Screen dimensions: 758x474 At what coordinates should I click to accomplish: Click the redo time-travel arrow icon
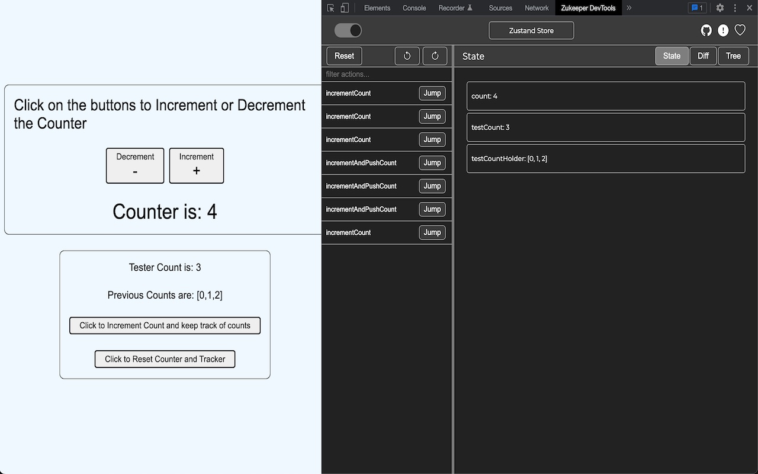click(x=435, y=56)
